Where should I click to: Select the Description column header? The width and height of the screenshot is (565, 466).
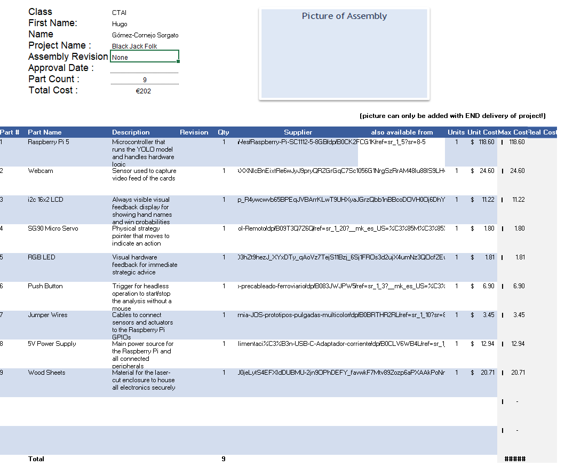pos(131,132)
